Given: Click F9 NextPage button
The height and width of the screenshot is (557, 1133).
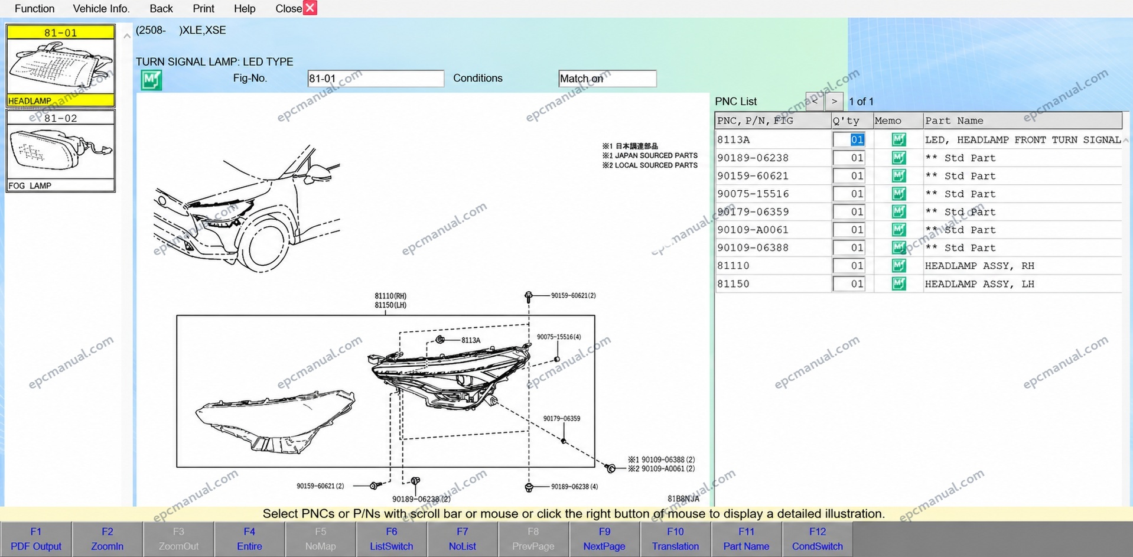Looking at the screenshot, I should (x=604, y=539).
